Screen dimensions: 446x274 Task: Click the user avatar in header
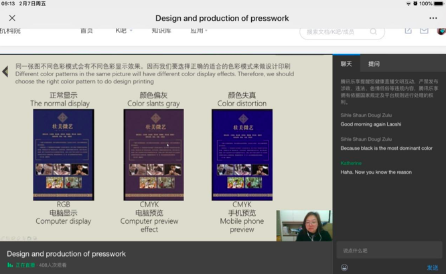pos(441,31)
